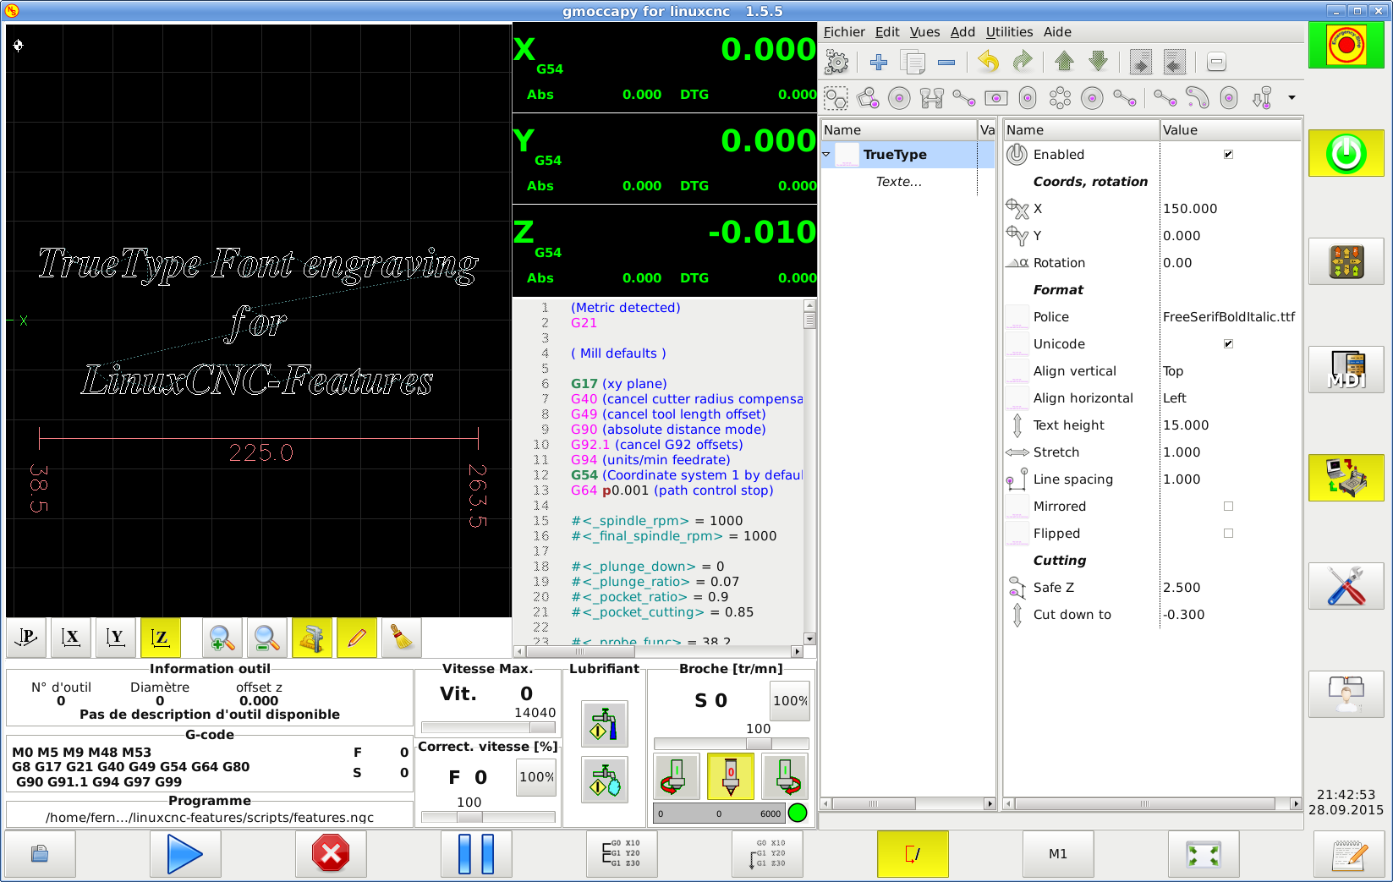Undo the last features edit

(x=989, y=62)
